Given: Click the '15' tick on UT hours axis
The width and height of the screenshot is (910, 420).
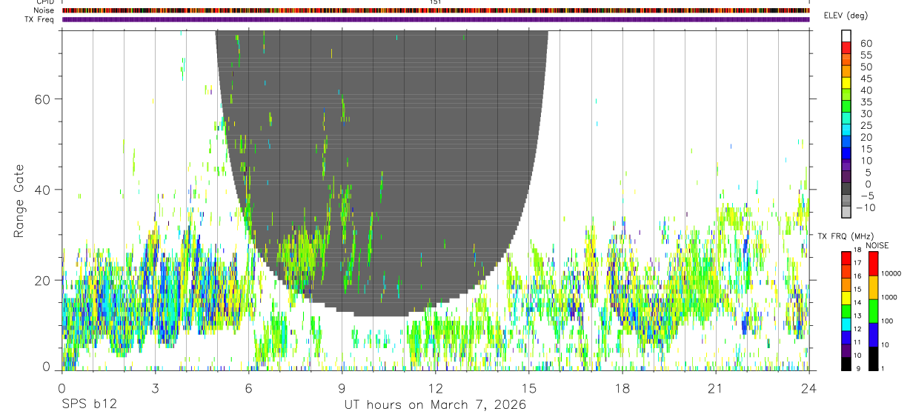Looking at the screenshot, I should [x=528, y=387].
